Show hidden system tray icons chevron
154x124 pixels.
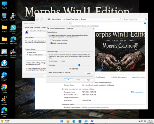(136, 121)
